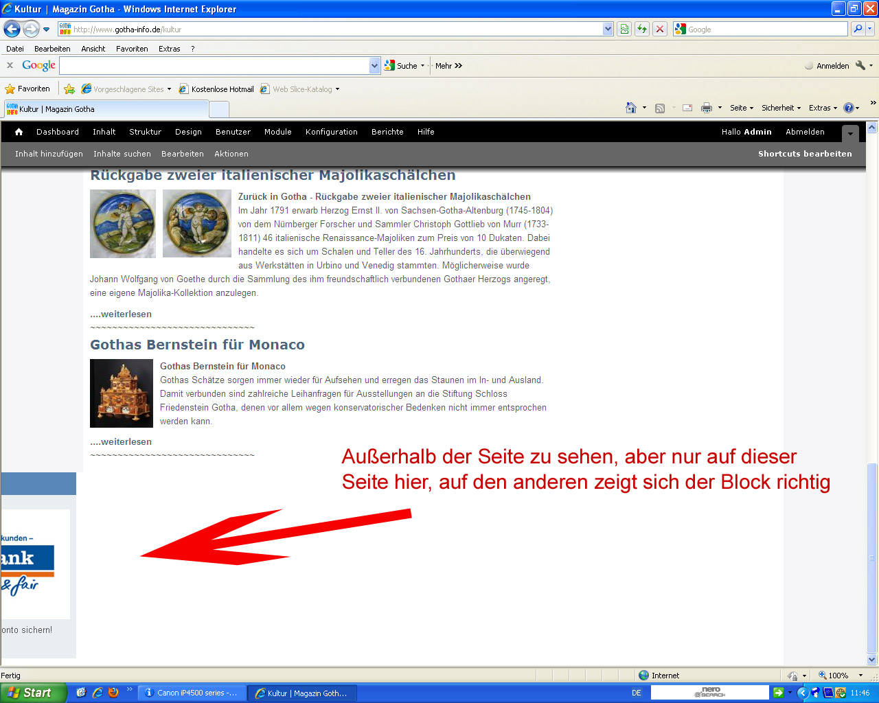This screenshot has width=879, height=703.
Task: Expand the Sicherheit dropdown menu
Action: point(781,108)
